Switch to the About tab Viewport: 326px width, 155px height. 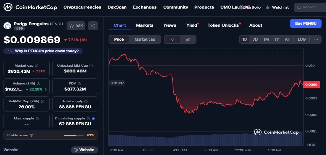click(x=256, y=25)
